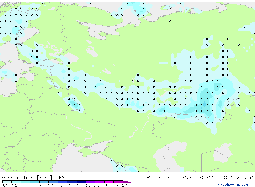Select the 30–35 mm purple legend swatch
255x187 pixels.
[91, 182]
